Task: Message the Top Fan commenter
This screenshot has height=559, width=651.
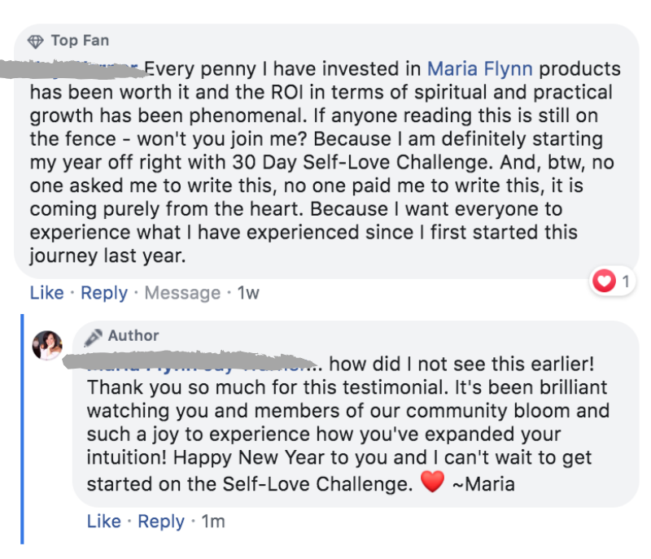Action: [182, 293]
